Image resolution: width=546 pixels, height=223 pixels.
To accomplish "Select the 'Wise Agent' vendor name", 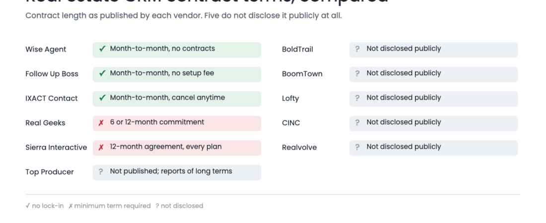I will click(x=46, y=50).
